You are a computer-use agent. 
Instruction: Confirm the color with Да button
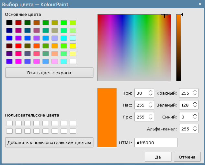158,157
